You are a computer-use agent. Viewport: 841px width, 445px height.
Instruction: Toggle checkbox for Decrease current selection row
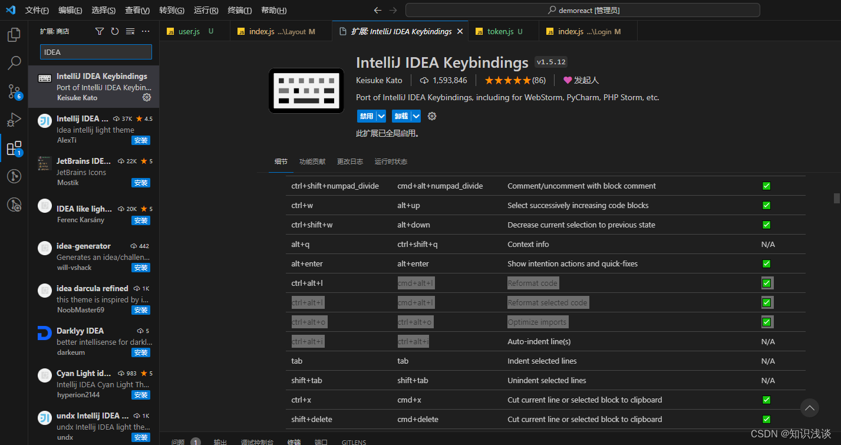(767, 225)
